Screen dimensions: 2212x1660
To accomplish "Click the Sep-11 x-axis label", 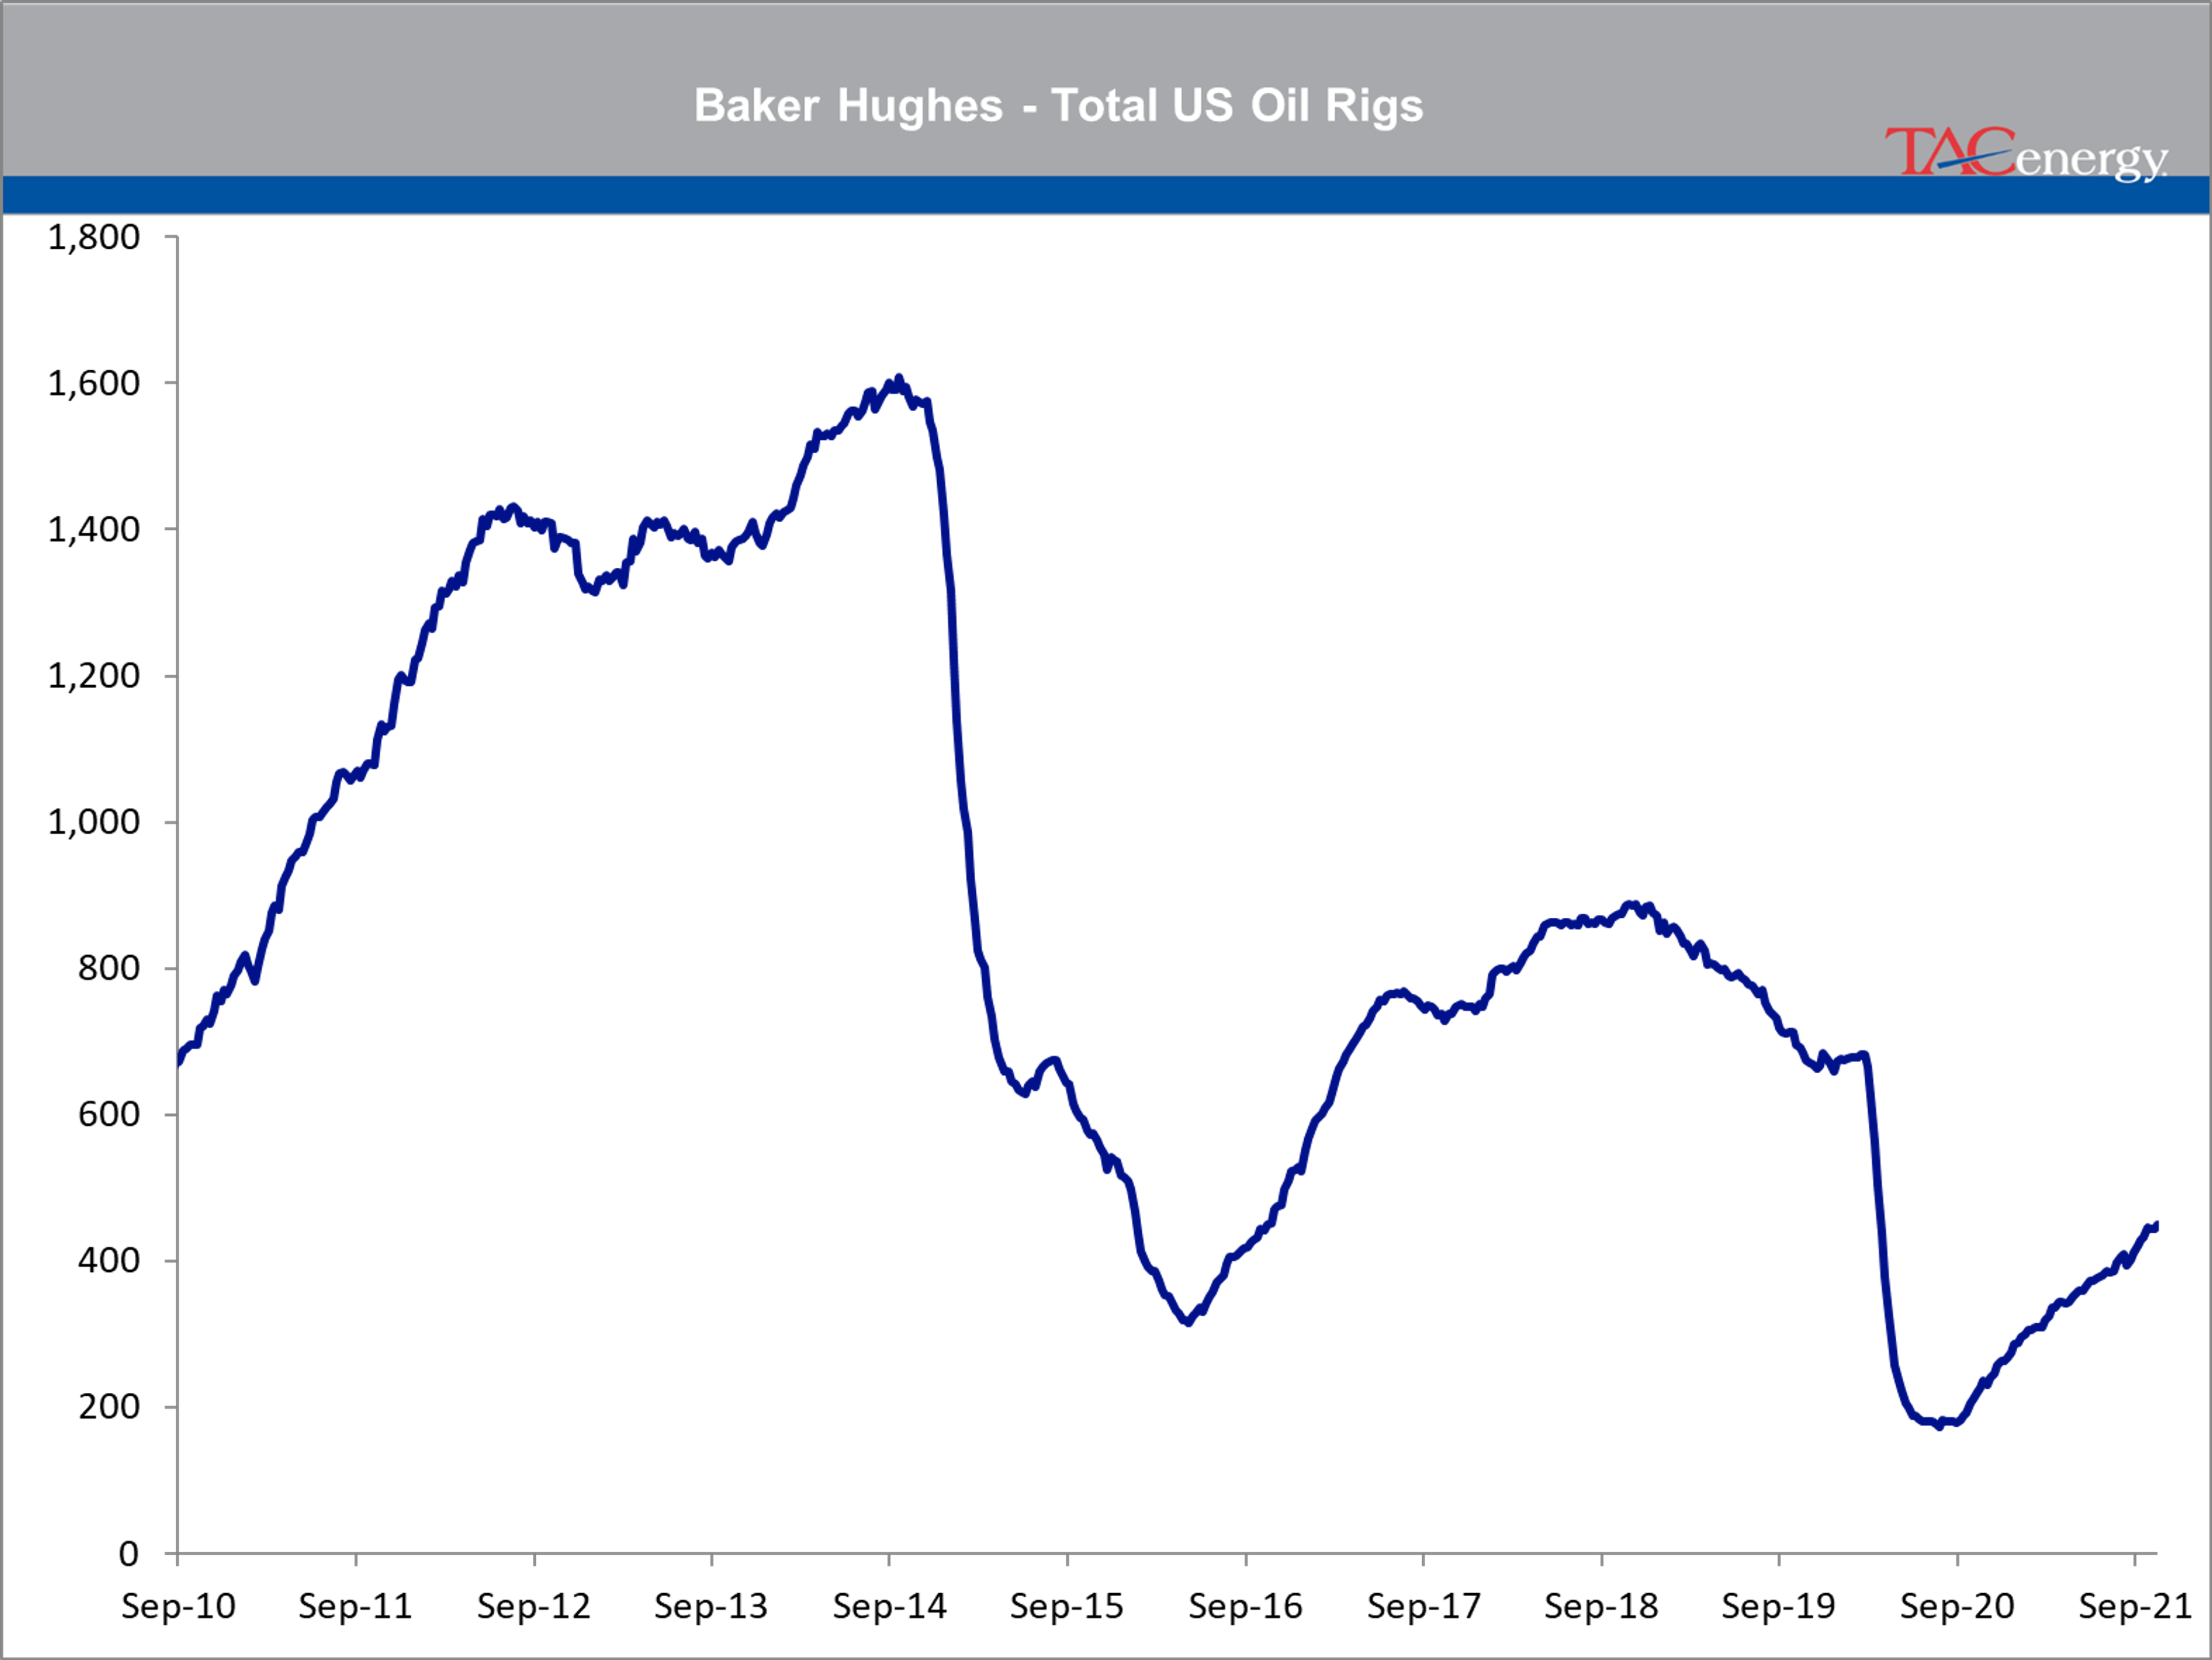I will point(356,1606).
